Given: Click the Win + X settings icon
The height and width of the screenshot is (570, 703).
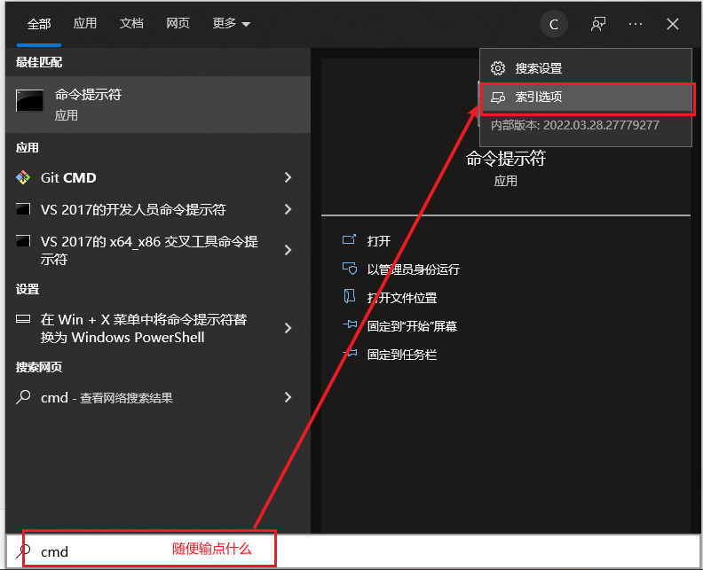Looking at the screenshot, I should (x=23, y=319).
